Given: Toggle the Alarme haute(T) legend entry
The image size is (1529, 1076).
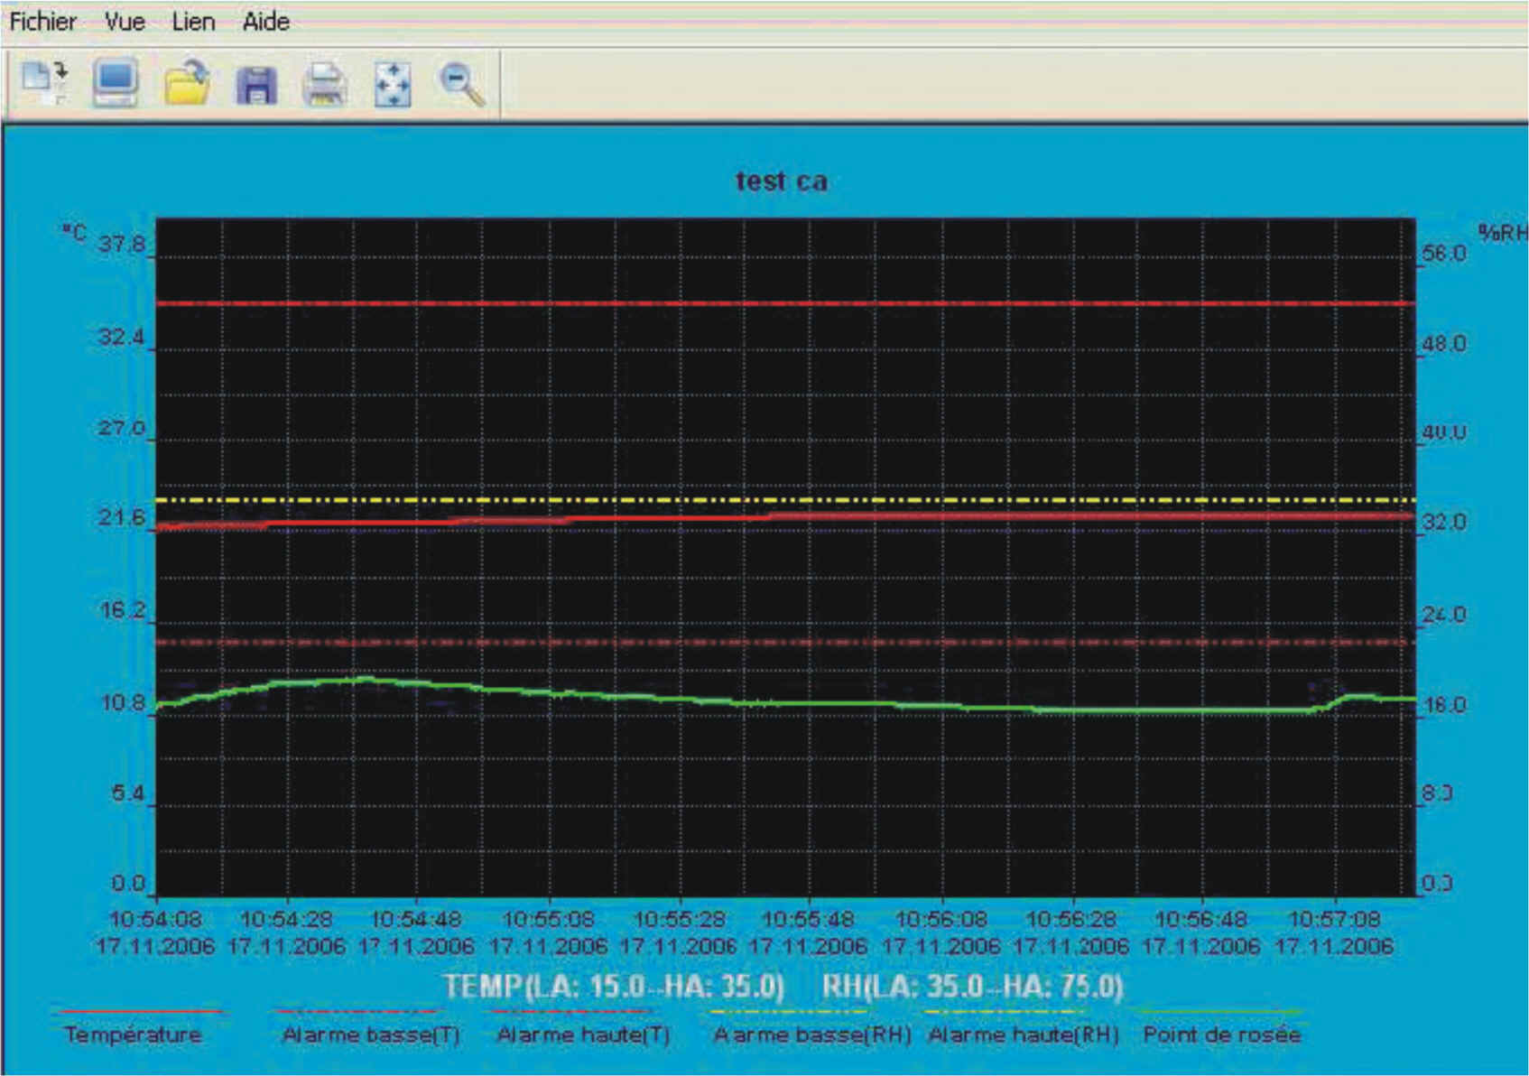Looking at the screenshot, I should (x=583, y=1034).
